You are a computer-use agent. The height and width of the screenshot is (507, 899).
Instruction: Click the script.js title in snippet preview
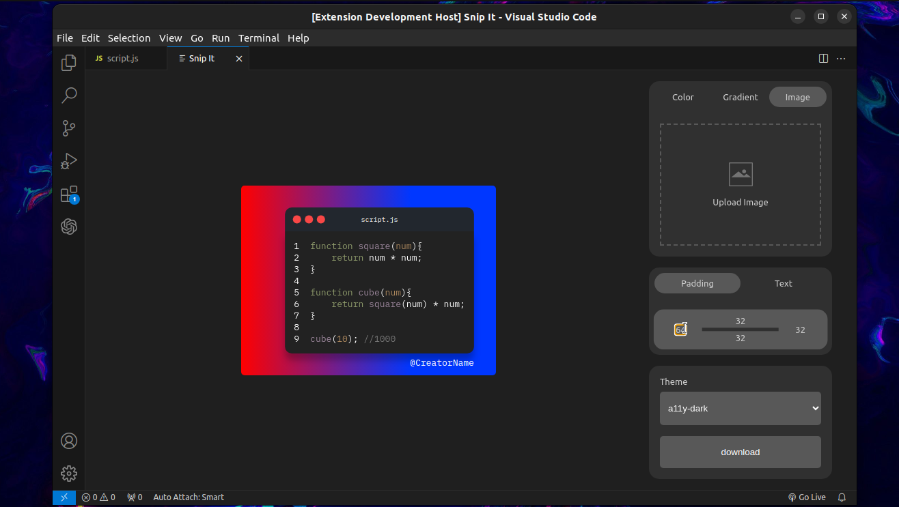click(x=380, y=220)
